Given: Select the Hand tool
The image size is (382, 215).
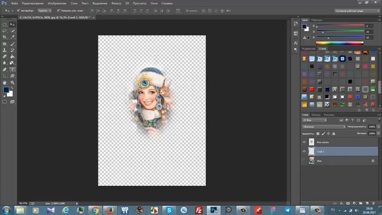Looking at the screenshot, I should 5,82.
